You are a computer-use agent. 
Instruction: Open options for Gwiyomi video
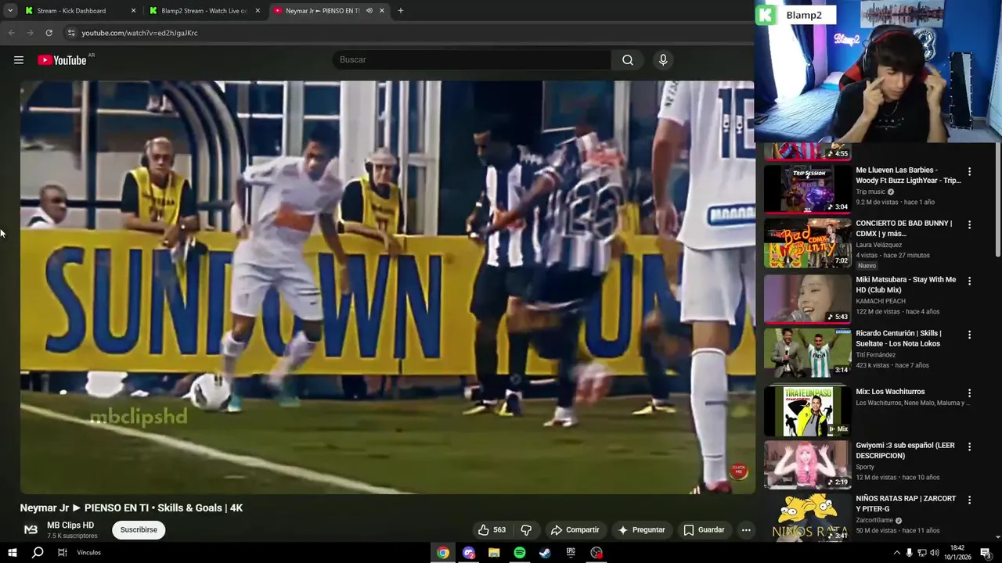click(x=969, y=447)
